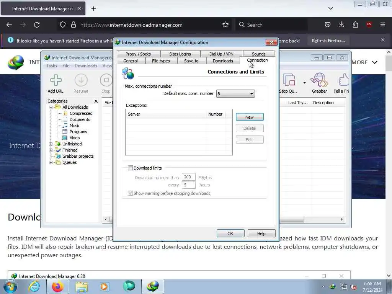Open a new Firefox tab
Image resolution: width=392 pixels, height=294 pixels.
point(93,9)
